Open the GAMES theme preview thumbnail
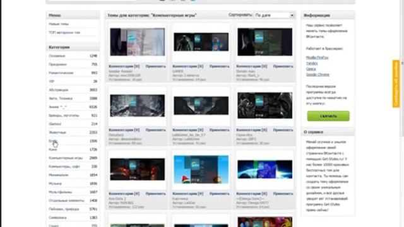The height and width of the screenshot is (227, 404). pyautogui.click(x=201, y=42)
